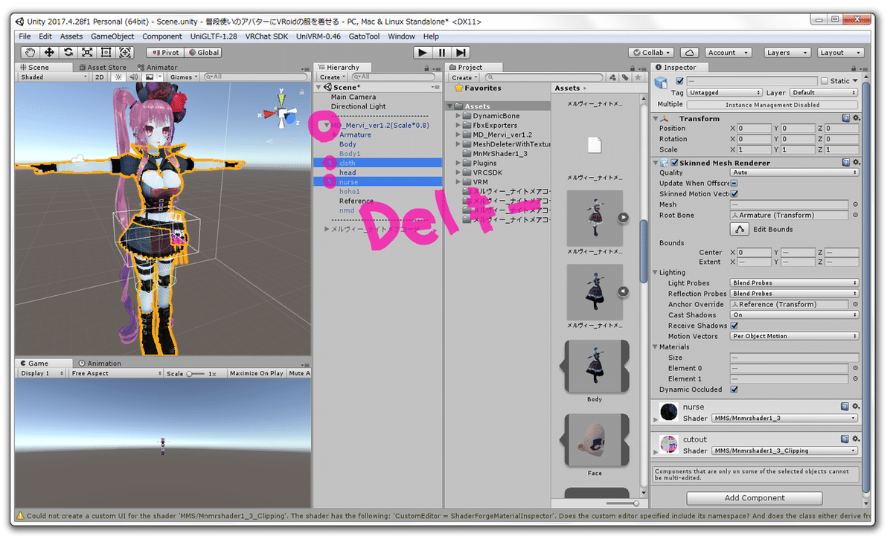The width and height of the screenshot is (893, 536).
Task: Open Quality dropdown set to Auto
Action: coord(795,172)
